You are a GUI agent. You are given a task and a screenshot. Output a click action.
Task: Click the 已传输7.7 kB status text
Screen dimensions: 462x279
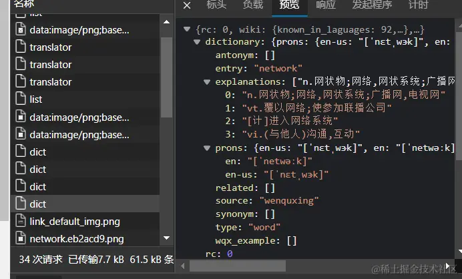96,259
